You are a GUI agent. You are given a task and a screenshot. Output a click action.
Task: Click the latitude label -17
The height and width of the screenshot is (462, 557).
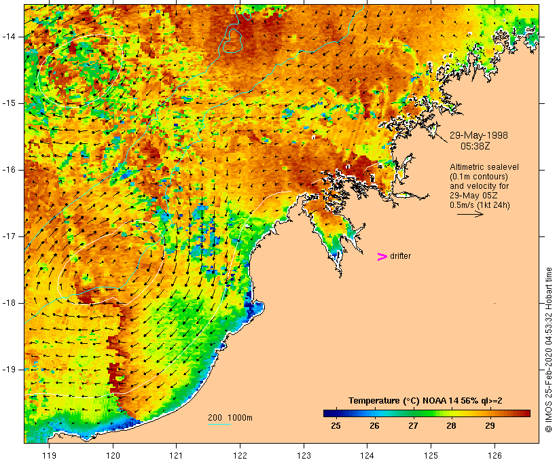(x=9, y=236)
